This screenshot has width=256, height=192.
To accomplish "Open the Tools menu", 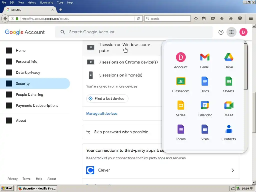I will [x=60, y=2].
